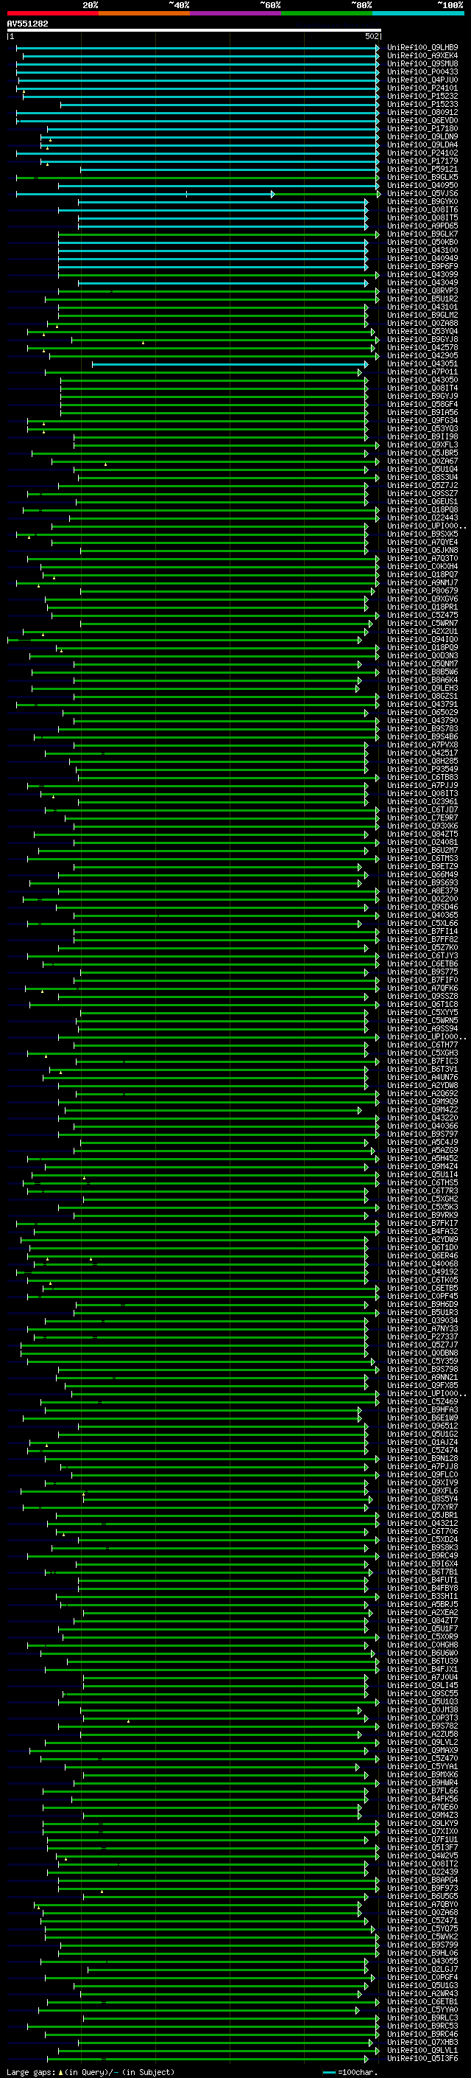471x2078 pixels.
Task: Select the UniRef100_Q94IQ0 label
Action: (x=422, y=640)
